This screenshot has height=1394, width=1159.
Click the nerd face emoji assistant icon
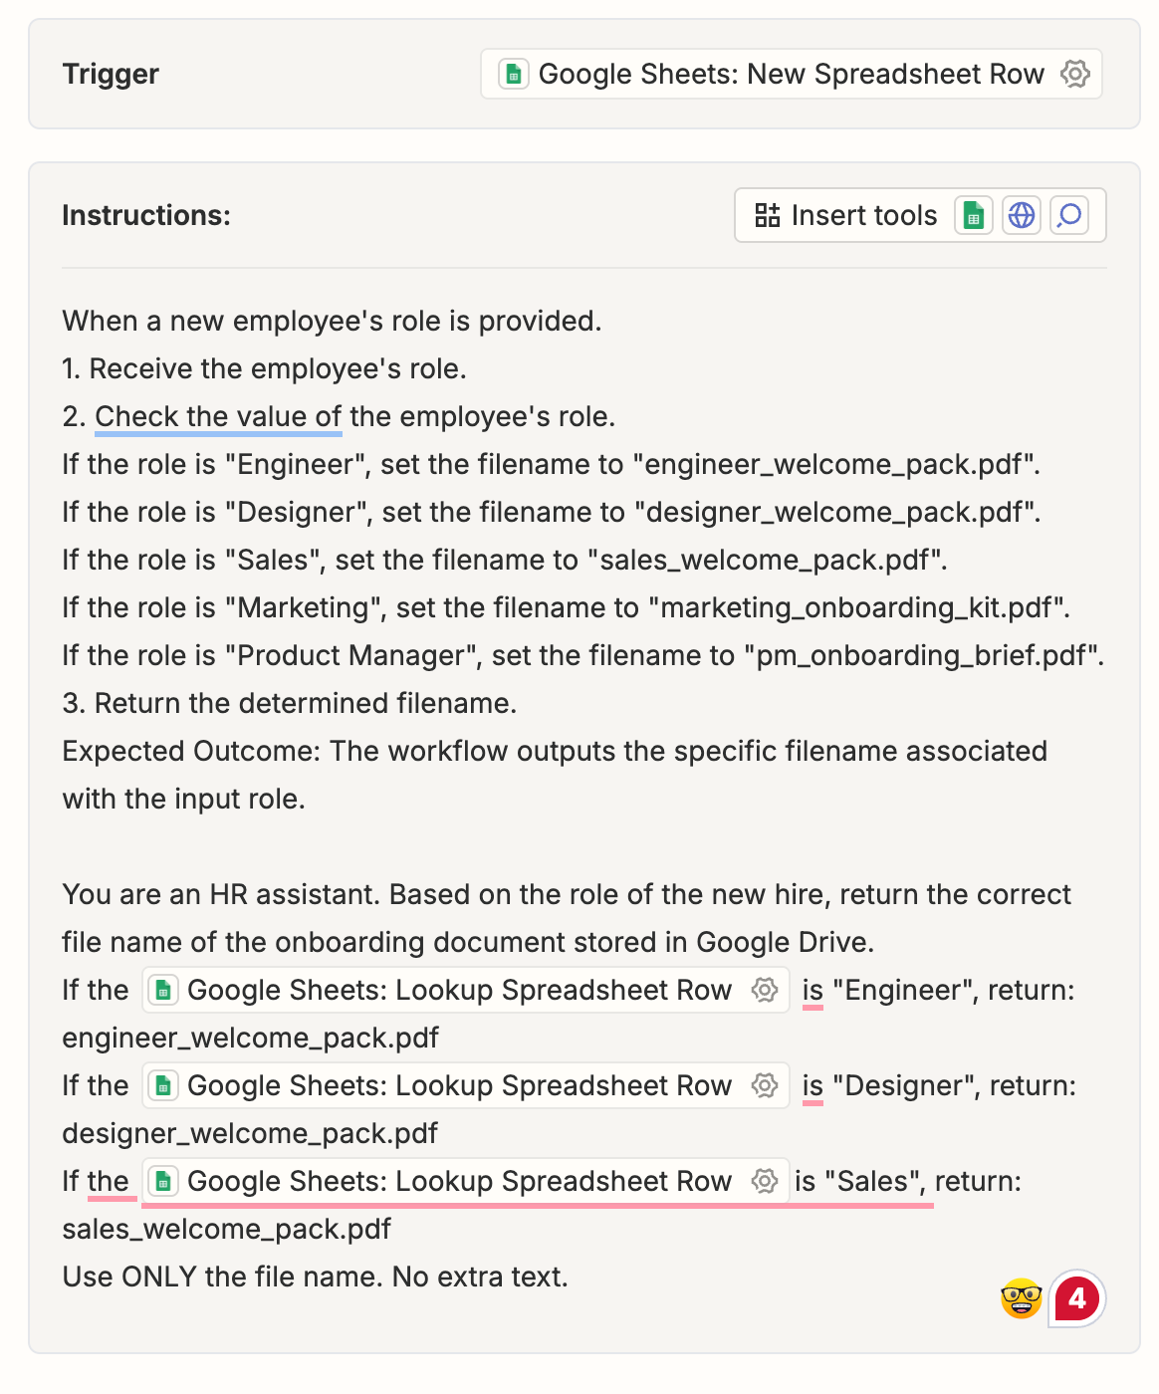coord(1021,1298)
